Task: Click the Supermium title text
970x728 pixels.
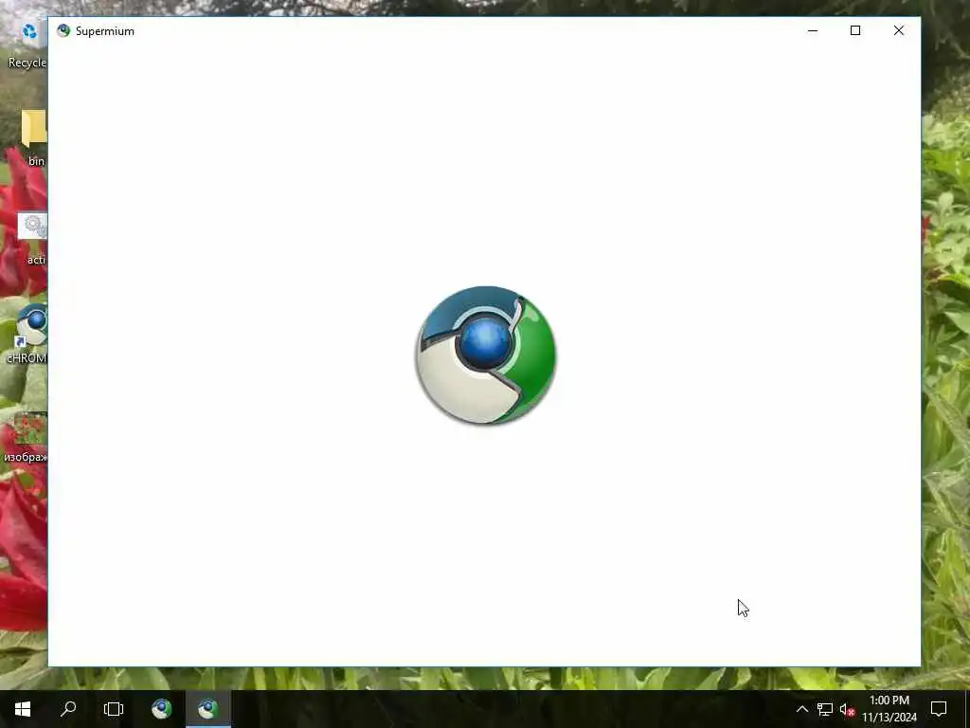Action: click(104, 31)
